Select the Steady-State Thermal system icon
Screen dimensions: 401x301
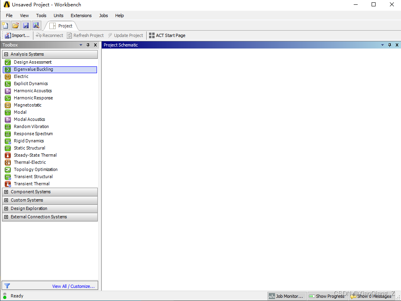point(8,155)
